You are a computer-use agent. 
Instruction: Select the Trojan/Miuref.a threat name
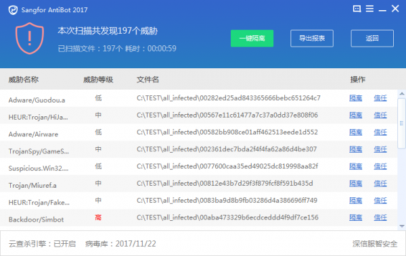pyautogui.click(x=32, y=185)
